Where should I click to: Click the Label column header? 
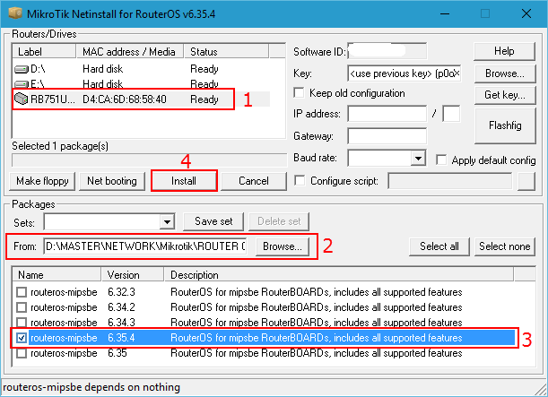tap(44, 52)
